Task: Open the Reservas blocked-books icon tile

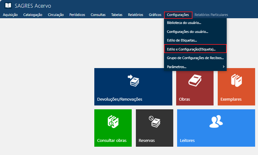Action: (x=154, y=121)
